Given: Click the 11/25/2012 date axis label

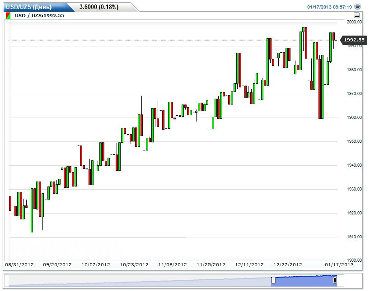Looking at the screenshot, I should coord(211,265).
